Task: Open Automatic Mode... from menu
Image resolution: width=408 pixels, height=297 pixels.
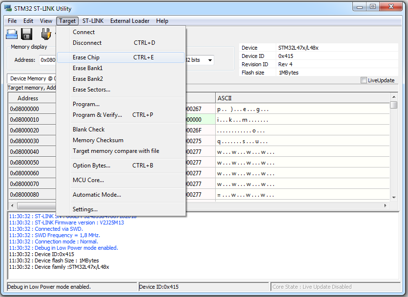Action: (x=121, y=194)
